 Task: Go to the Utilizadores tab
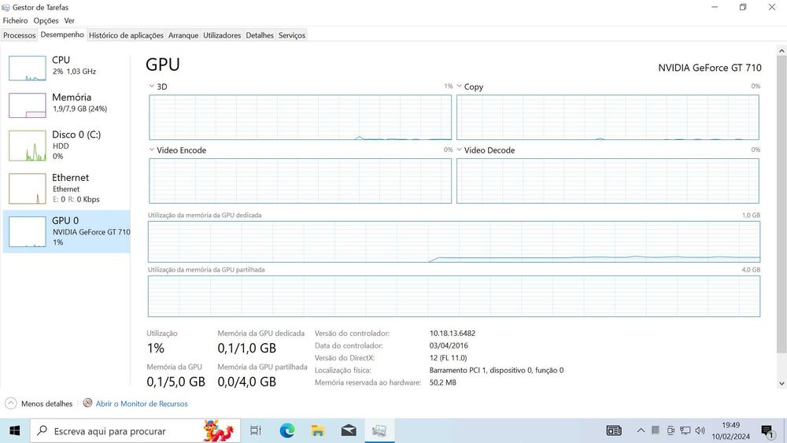tap(222, 35)
